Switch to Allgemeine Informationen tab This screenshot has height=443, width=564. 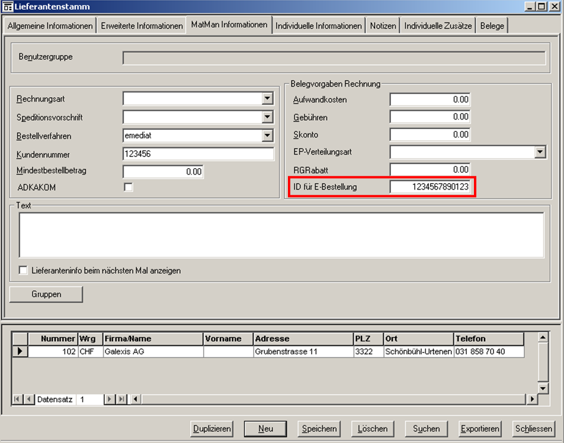point(50,26)
